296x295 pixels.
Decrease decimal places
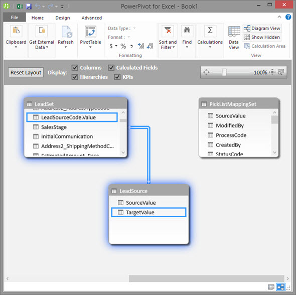tap(150, 46)
